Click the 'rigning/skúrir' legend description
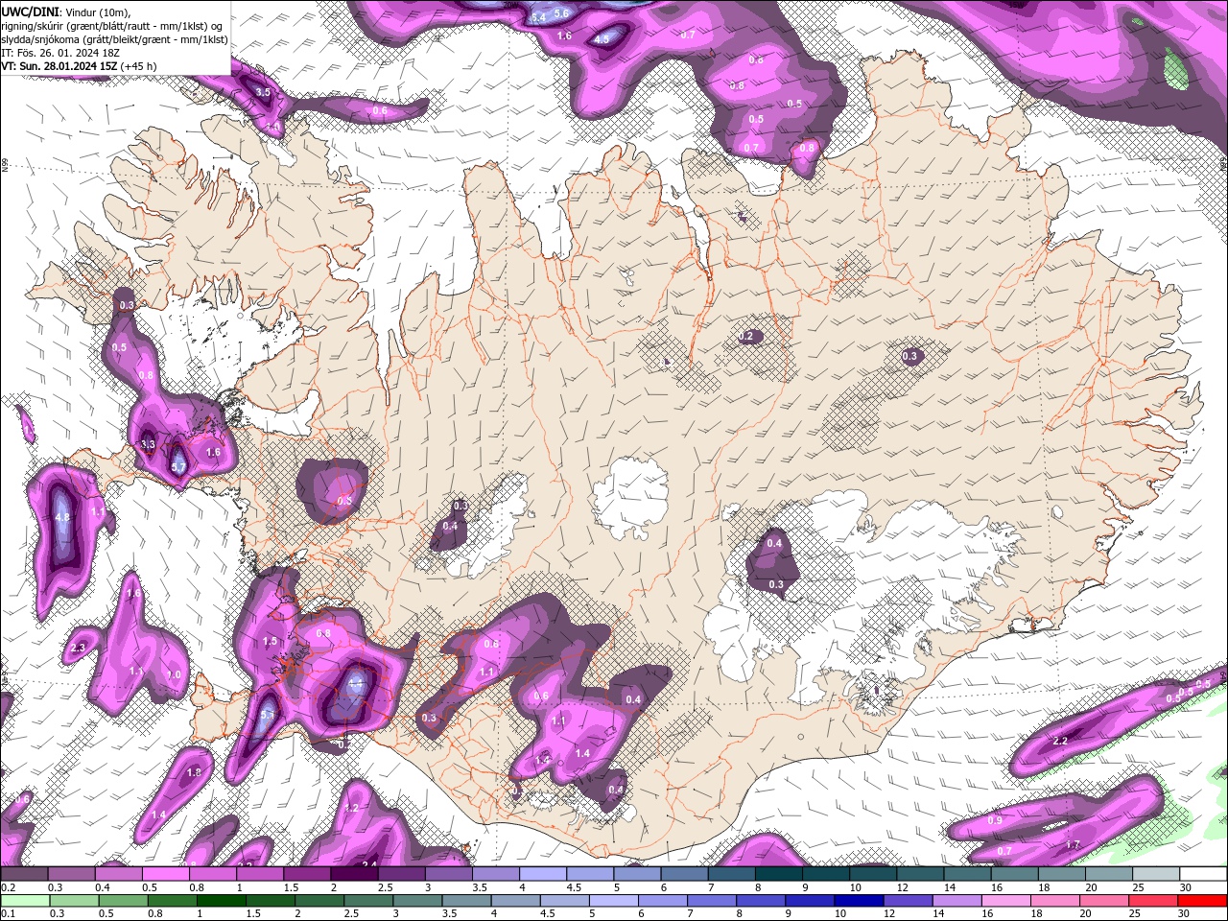 pyautogui.click(x=35, y=25)
